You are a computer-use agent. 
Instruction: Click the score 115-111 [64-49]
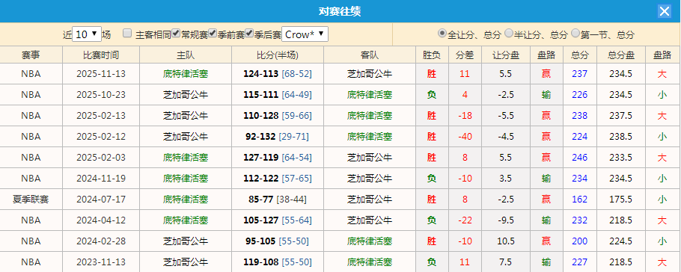(278, 95)
